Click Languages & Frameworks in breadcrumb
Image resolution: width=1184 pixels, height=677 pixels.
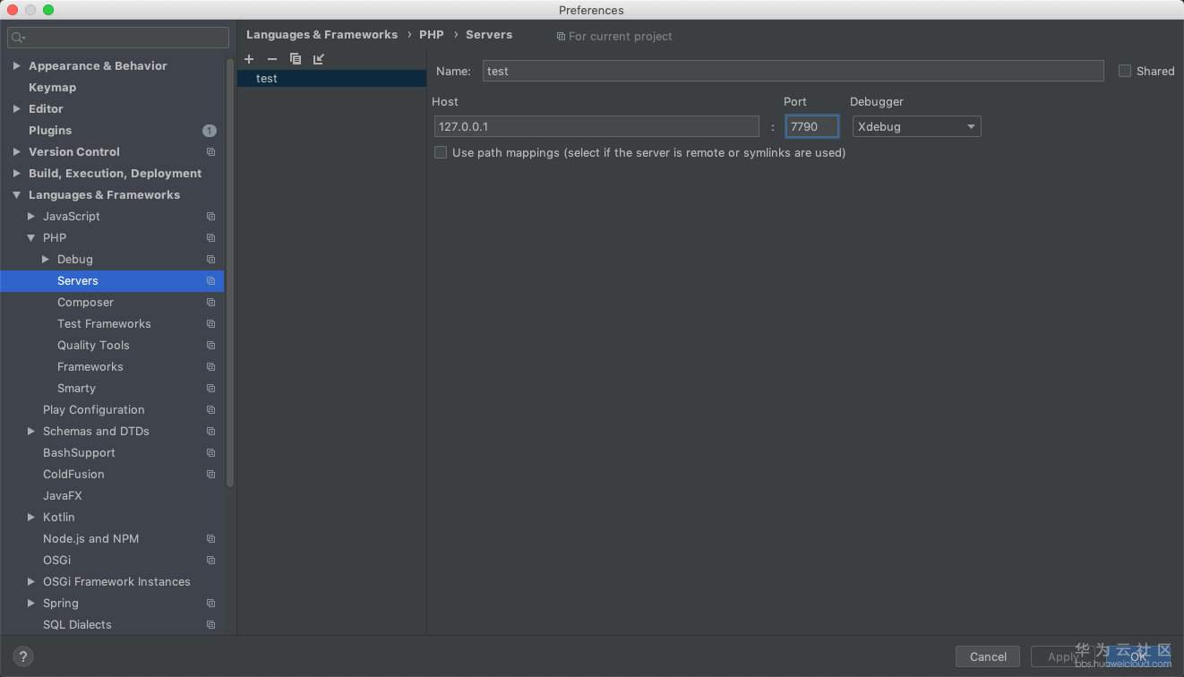[322, 35]
